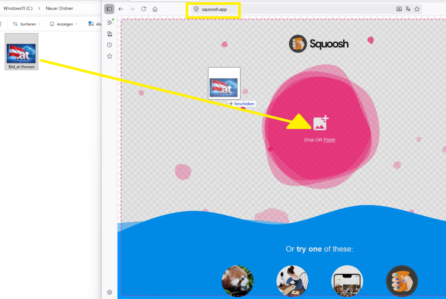
Task: Click the site security shield icon
Action: tap(196, 9)
